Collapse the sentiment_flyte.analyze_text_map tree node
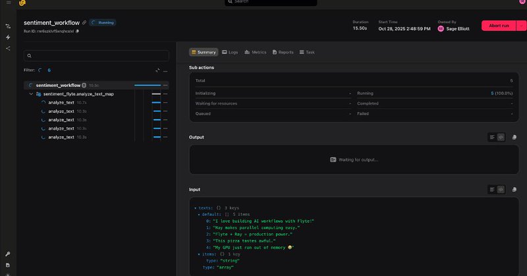This screenshot has height=276, width=527. click(x=31, y=94)
